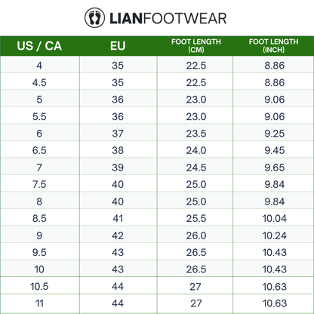Click the 9.25 inch cell
Screen dimensions: 314x314
coord(275,134)
